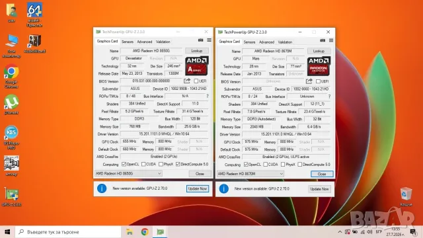Launch µTorrent desktop shortcut
This screenshot has width=423, height=238.
[x=11, y=104]
